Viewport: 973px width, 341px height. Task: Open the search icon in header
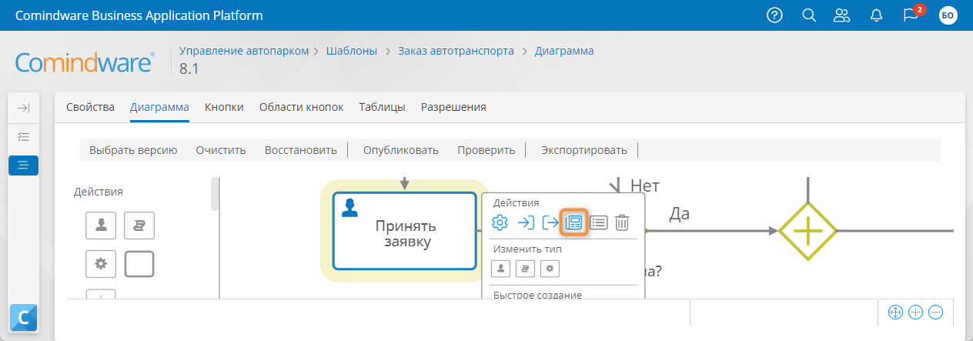[x=809, y=15]
